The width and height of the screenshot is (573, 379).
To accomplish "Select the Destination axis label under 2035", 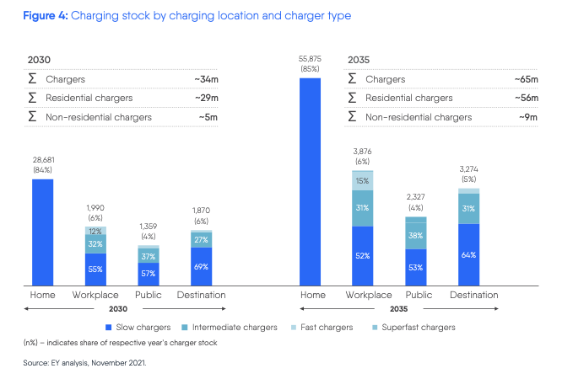I will click(473, 295).
